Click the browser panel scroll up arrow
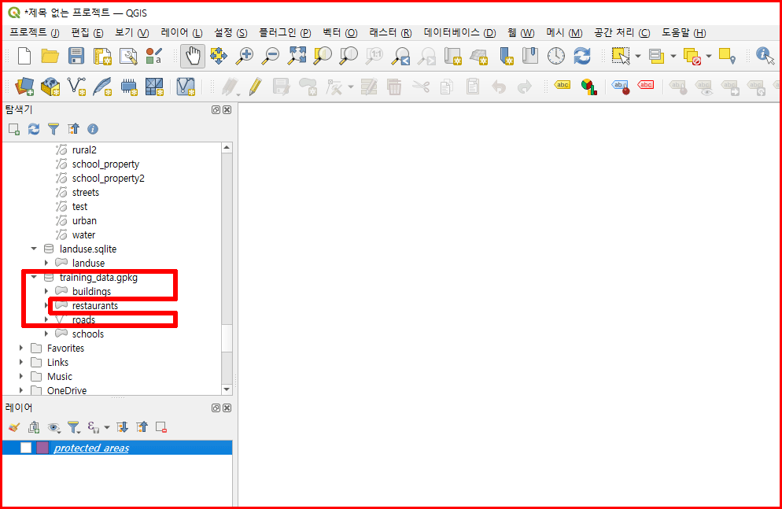 [x=227, y=148]
